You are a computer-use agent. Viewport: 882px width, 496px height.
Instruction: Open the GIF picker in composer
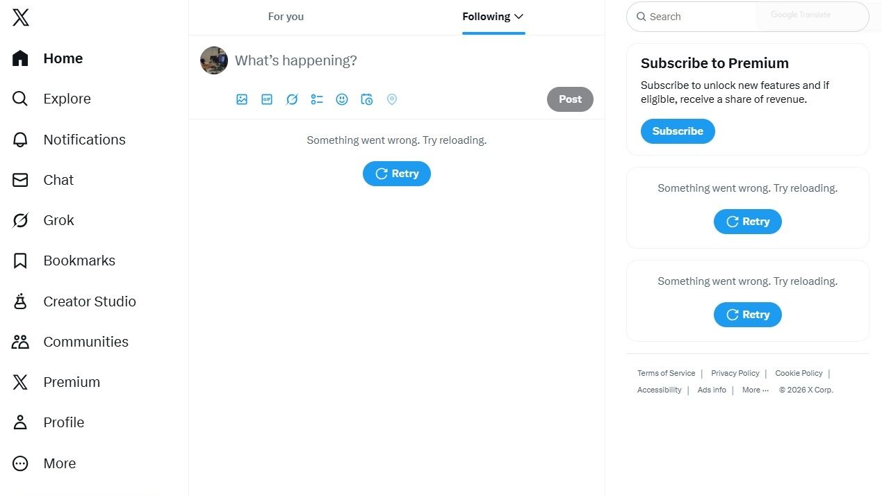[267, 99]
